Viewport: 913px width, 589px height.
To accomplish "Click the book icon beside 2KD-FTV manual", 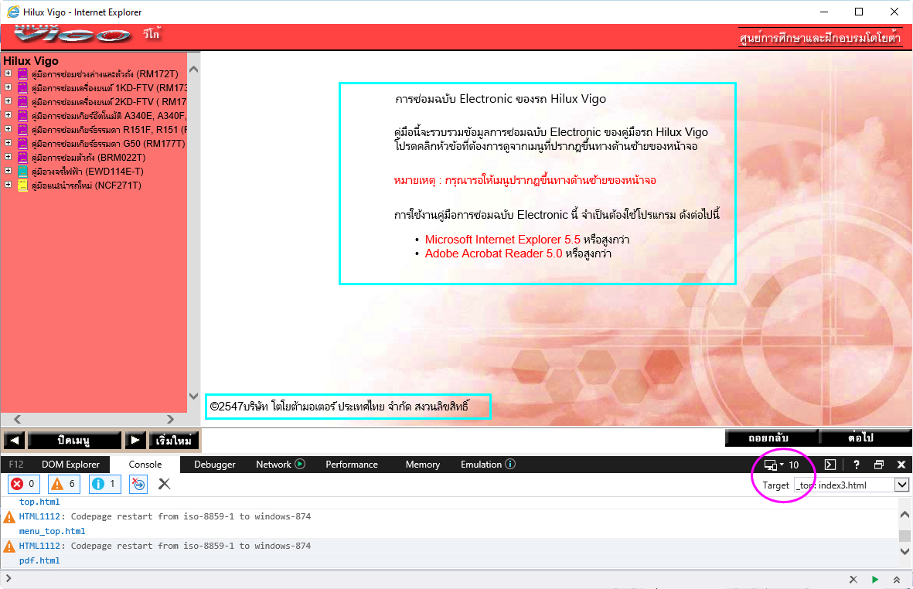I will (x=22, y=102).
